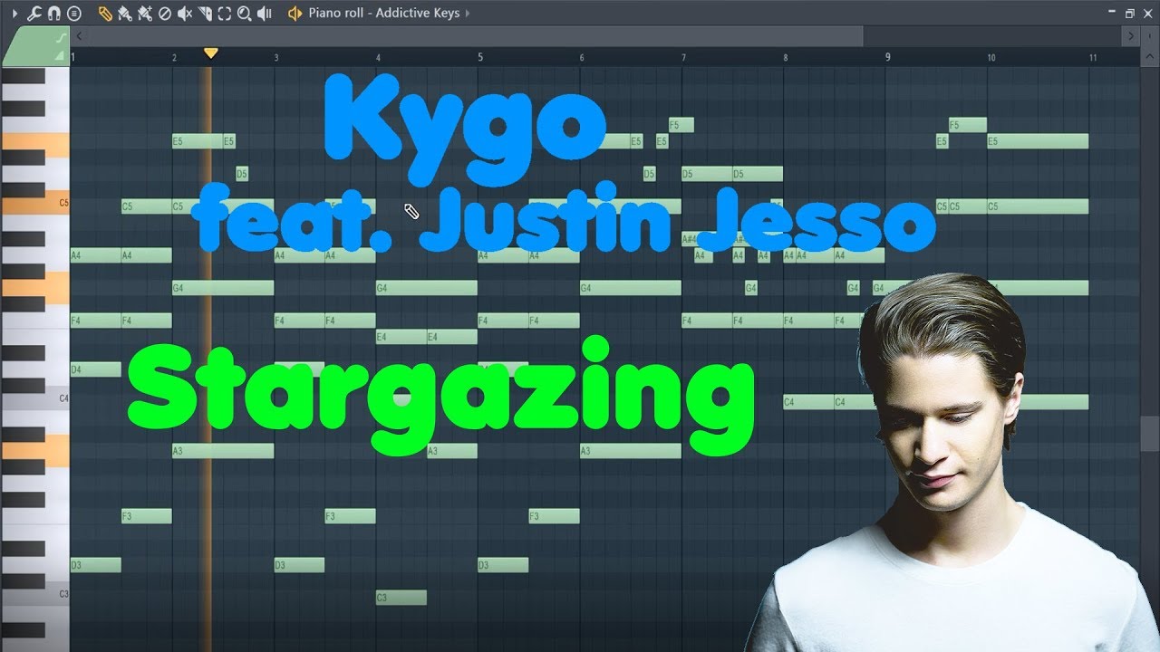Image resolution: width=1160 pixels, height=652 pixels.
Task: Select the Zoom magnifier tool
Action: [x=245, y=14]
